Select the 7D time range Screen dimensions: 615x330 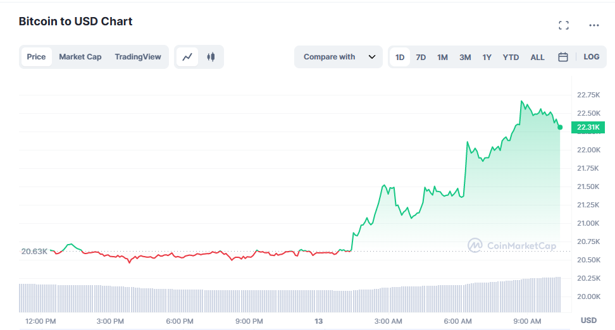click(x=421, y=58)
